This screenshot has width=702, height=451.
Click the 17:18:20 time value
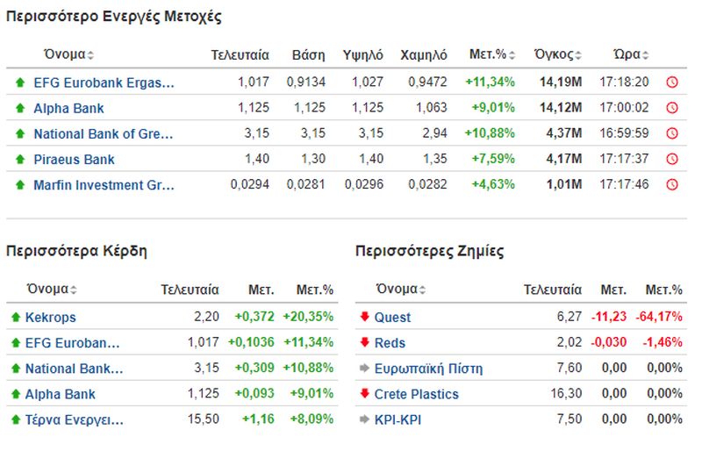[624, 82]
